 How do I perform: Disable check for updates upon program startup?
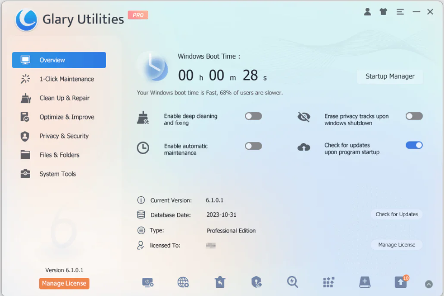tap(414, 145)
